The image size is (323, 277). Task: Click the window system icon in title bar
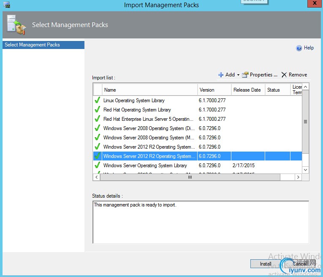point(7,5)
